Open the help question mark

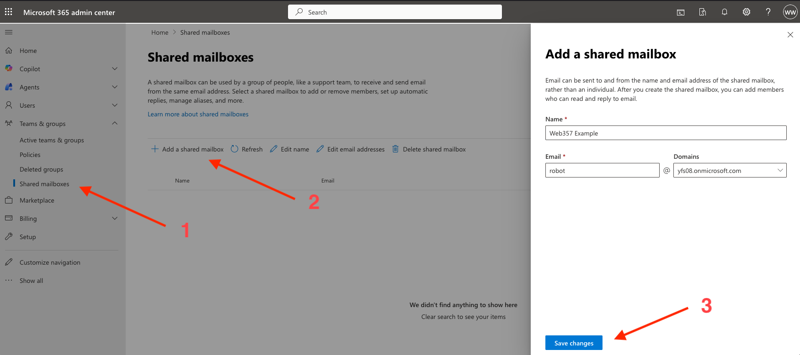point(768,12)
